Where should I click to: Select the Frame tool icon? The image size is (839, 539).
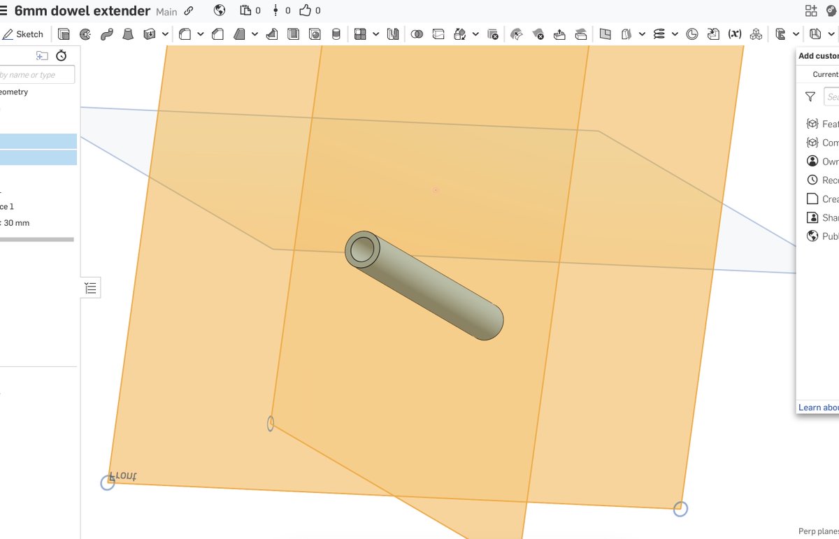[815, 34]
